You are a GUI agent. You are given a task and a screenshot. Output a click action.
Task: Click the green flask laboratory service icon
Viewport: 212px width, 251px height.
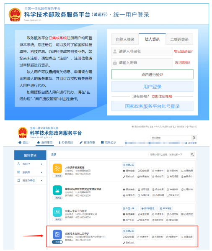coord(57,190)
